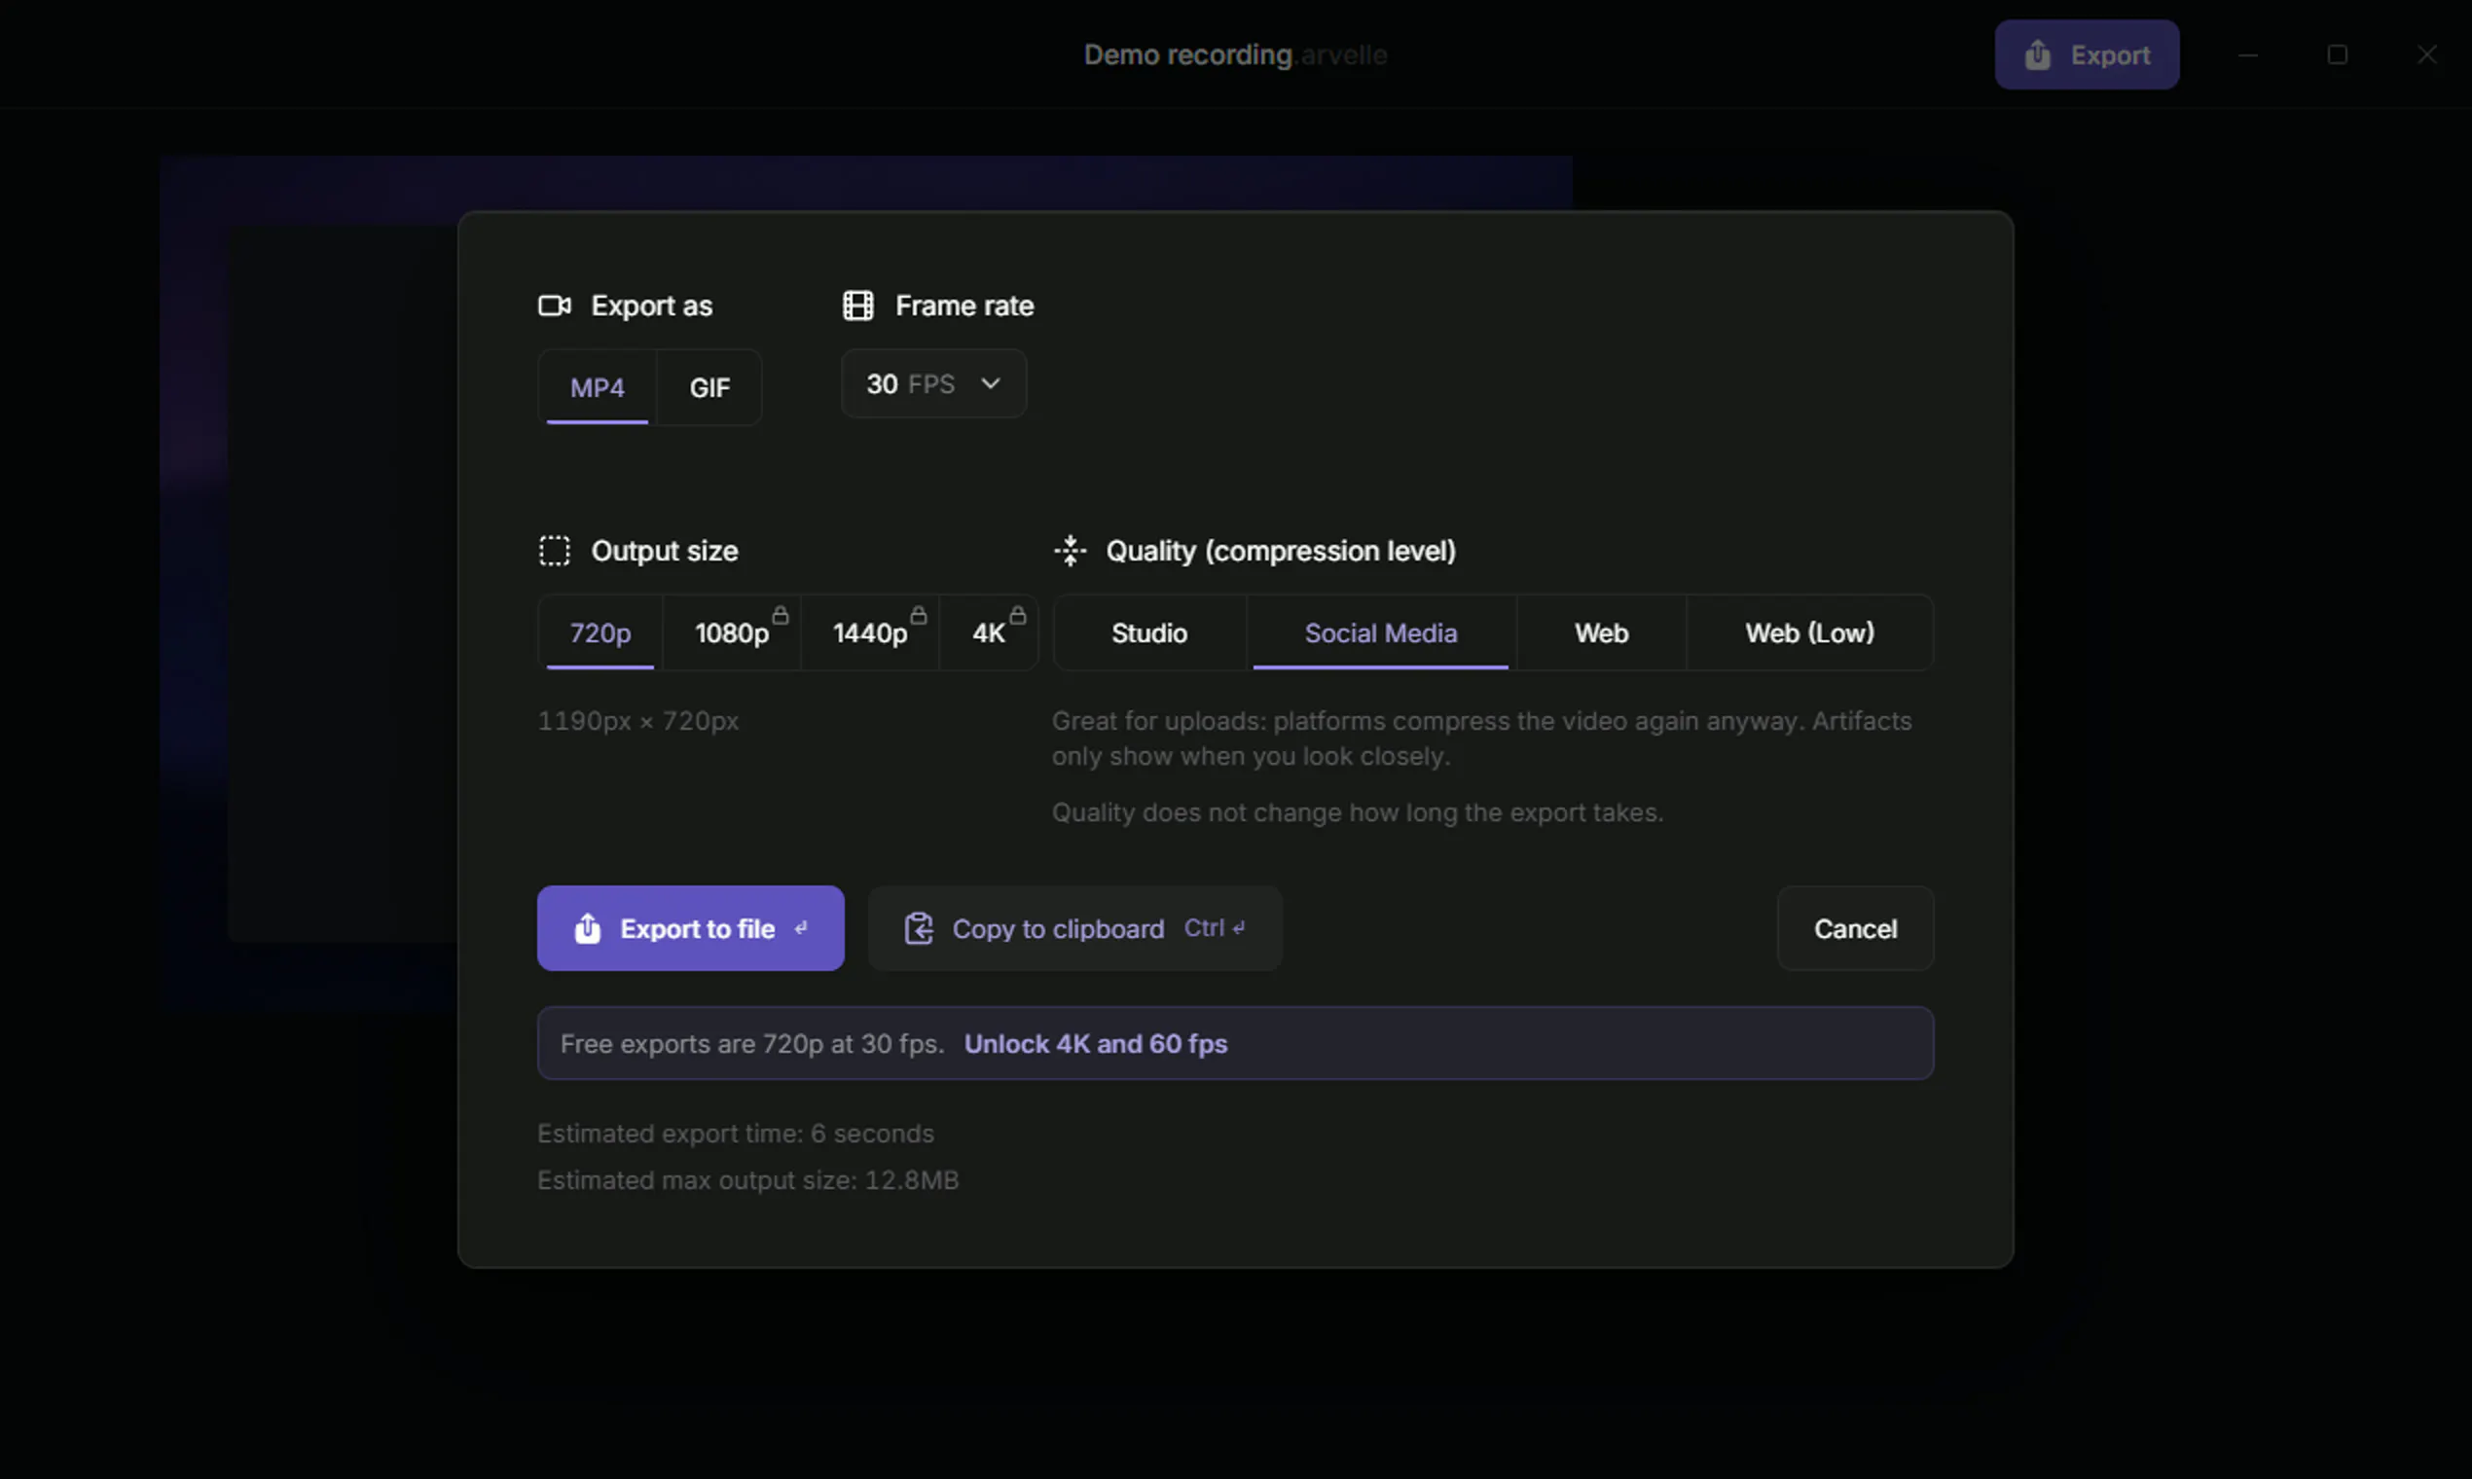Click the lock icon on 1080p
Image resolution: width=2472 pixels, height=1479 pixels.
click(781, 615)
